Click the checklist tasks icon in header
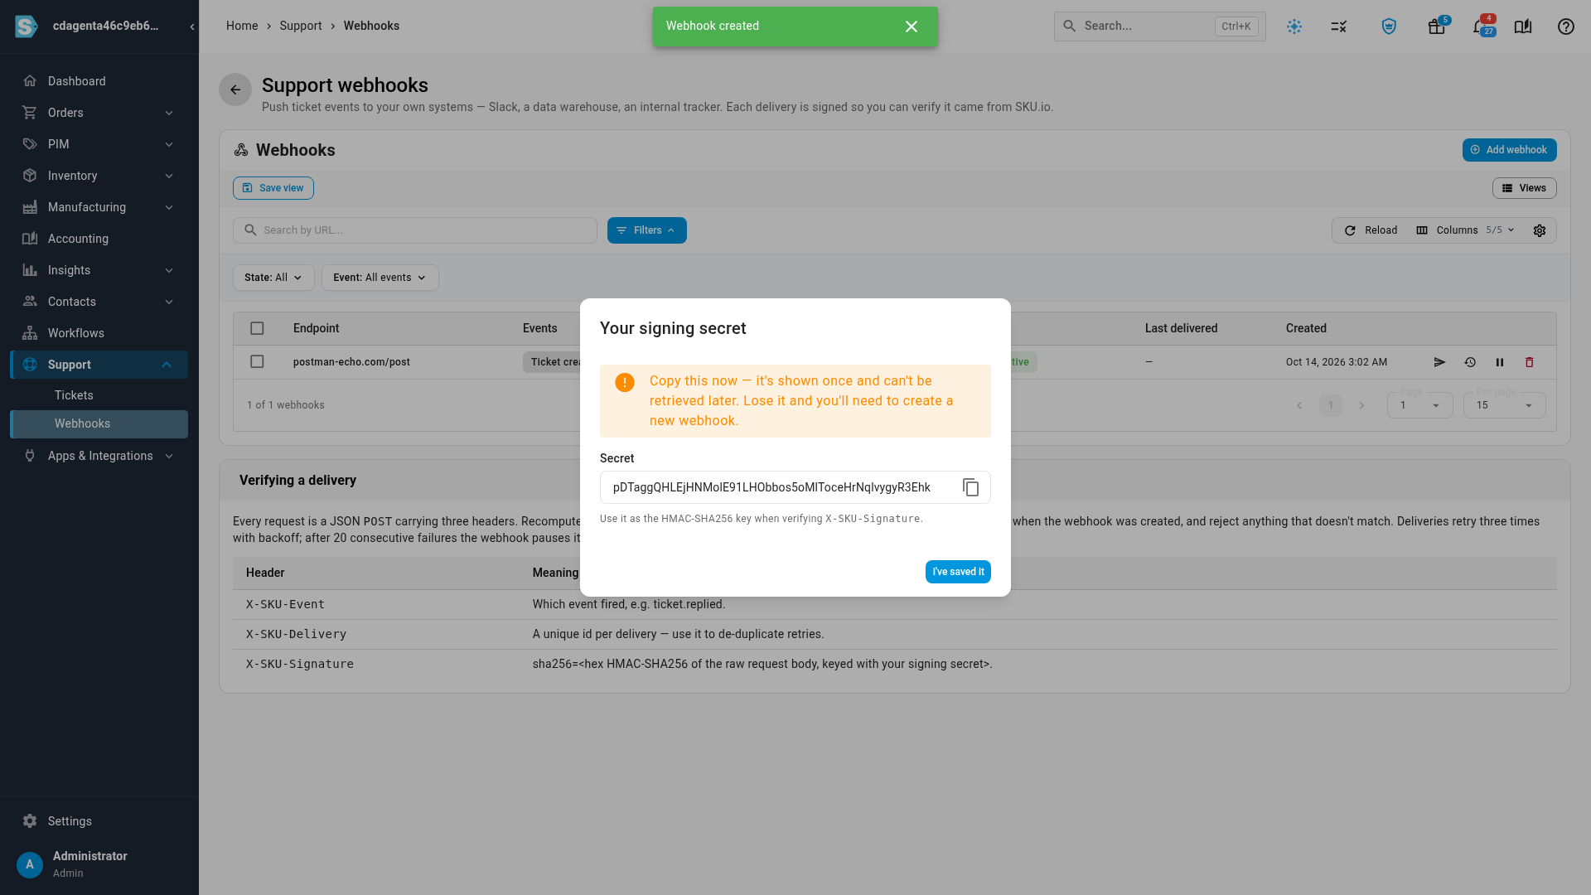Screen dimensions: 1591x895 click(x=1339, y=27)
